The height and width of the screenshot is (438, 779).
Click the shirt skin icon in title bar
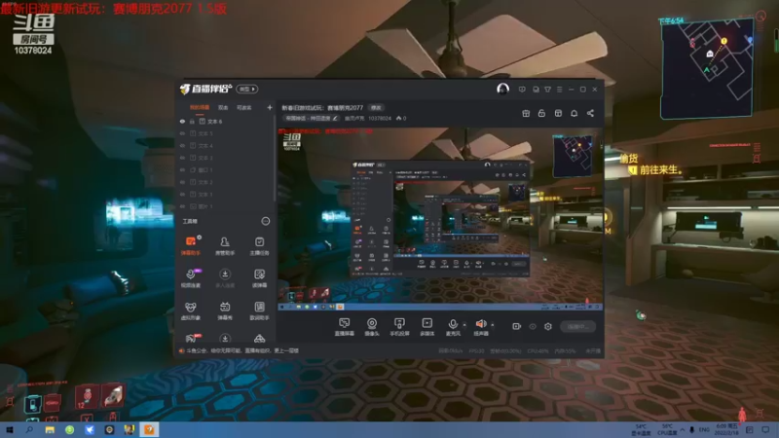tap(547, 90)
